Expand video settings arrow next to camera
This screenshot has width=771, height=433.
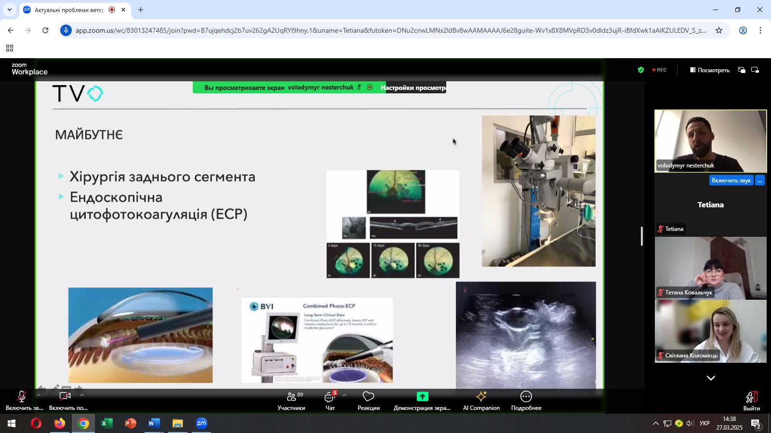click(82, 395)
